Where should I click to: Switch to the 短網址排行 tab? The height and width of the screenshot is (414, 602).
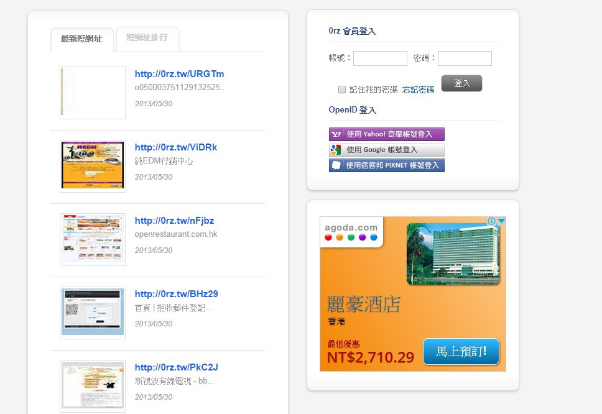point(147,38)
